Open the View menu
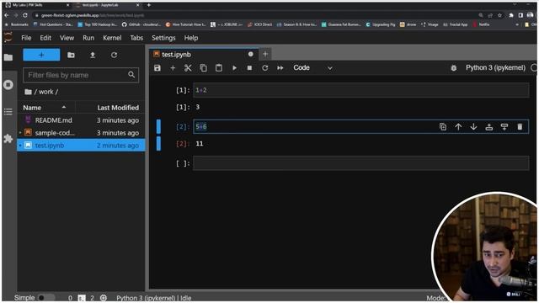539x303 pixels. (x=67, y=38)
